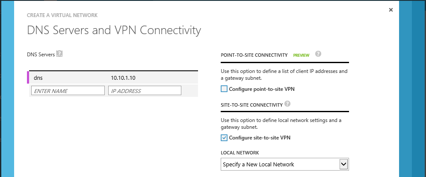
Task: Close the Create a Virtual Network dialog
Action: tap(391, 10)
